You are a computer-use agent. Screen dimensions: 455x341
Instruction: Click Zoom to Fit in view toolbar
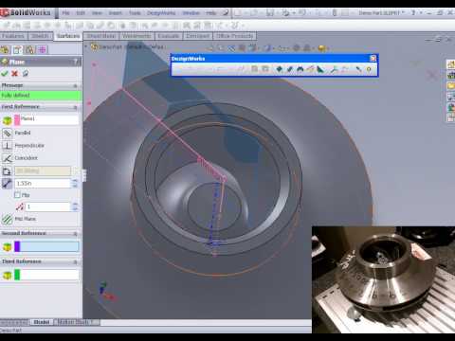point(211,48)
